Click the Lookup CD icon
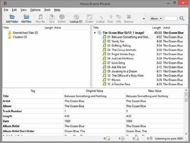This screenshot has height=143, width=190. click(76, 17)
